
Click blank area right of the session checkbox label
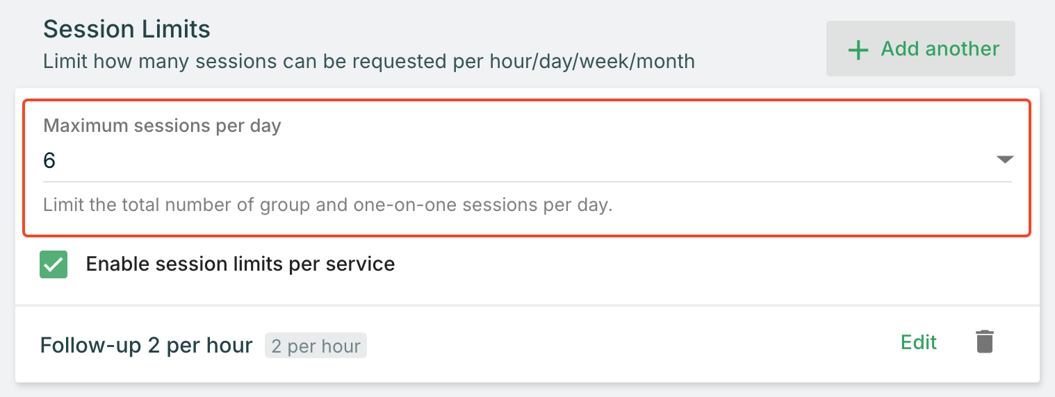[695, 265]
